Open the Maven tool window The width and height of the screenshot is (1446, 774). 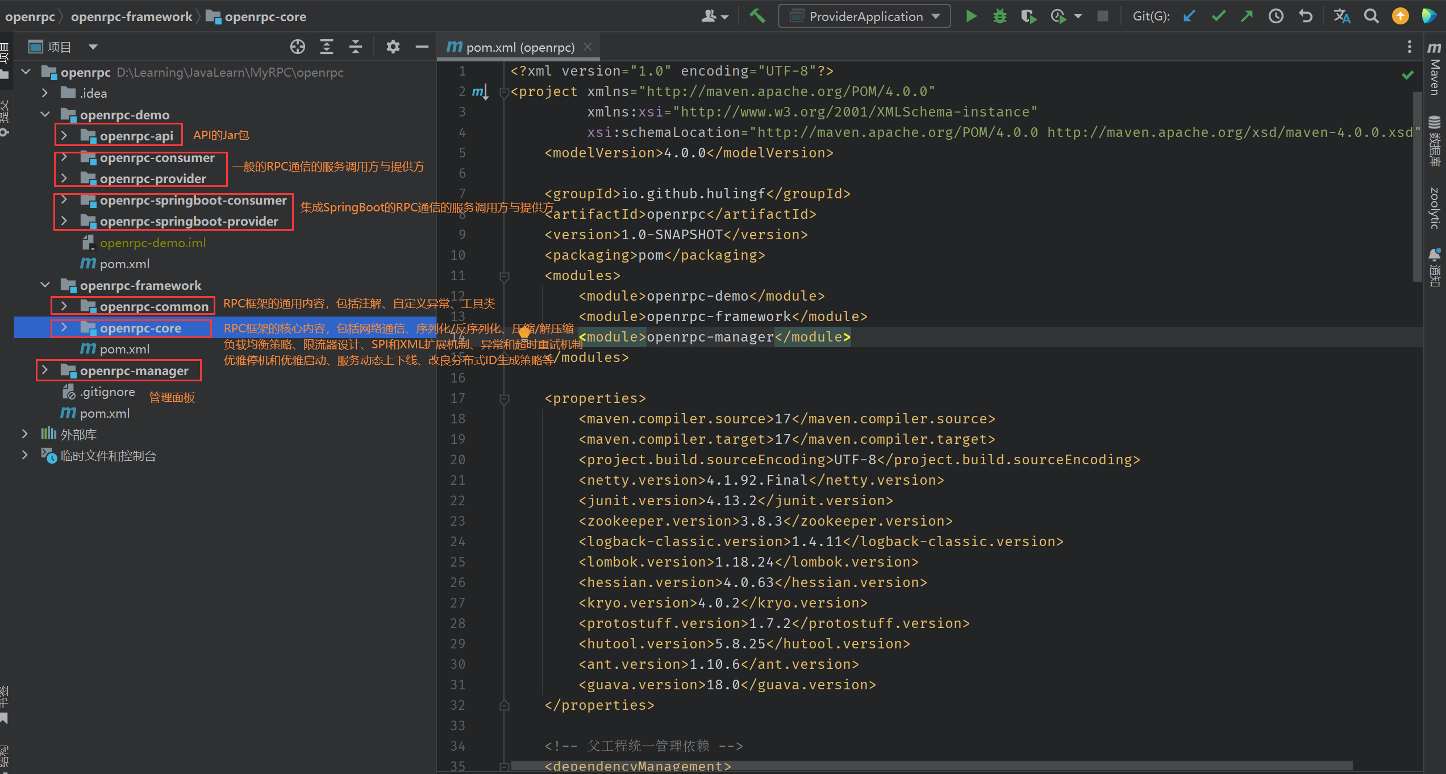[1434, 68]
